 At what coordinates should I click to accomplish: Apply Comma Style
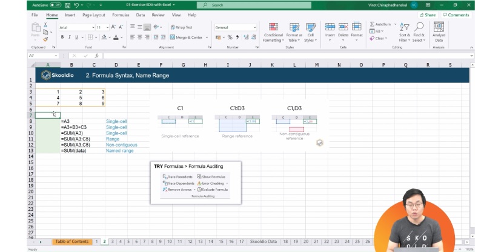pyautogui.click(x=237, y=38)
